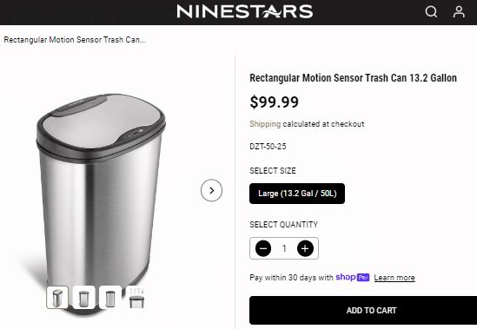Click the product title heading
Screen dimensions: 477x329
tap(353, 78)
